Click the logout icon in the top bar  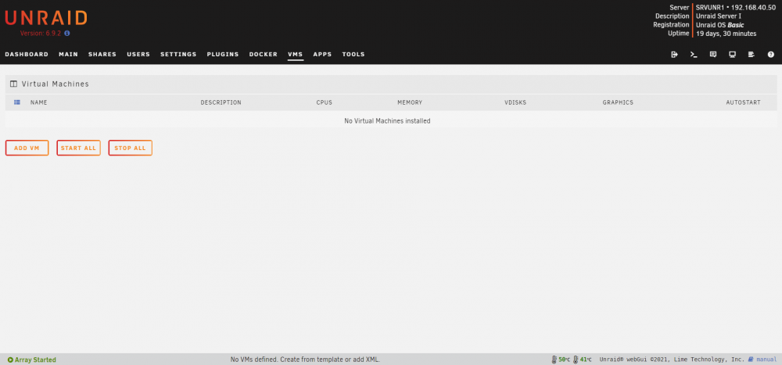pyautogui.click(x=674, y=55)
